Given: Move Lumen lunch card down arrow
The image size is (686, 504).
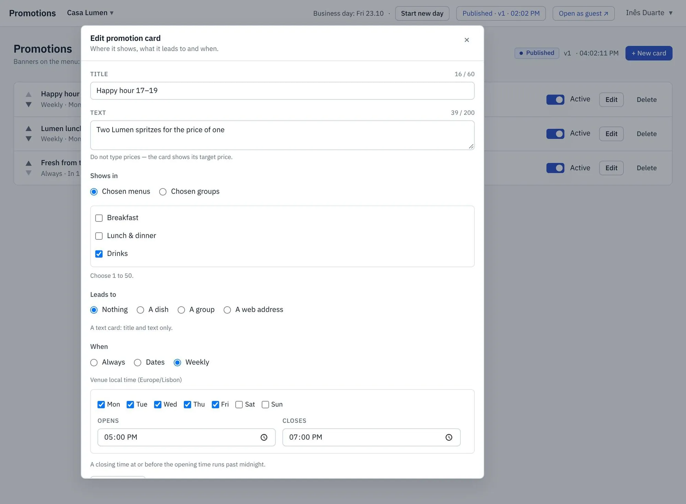Looking at the screenshot, I should tap(29, 139).
